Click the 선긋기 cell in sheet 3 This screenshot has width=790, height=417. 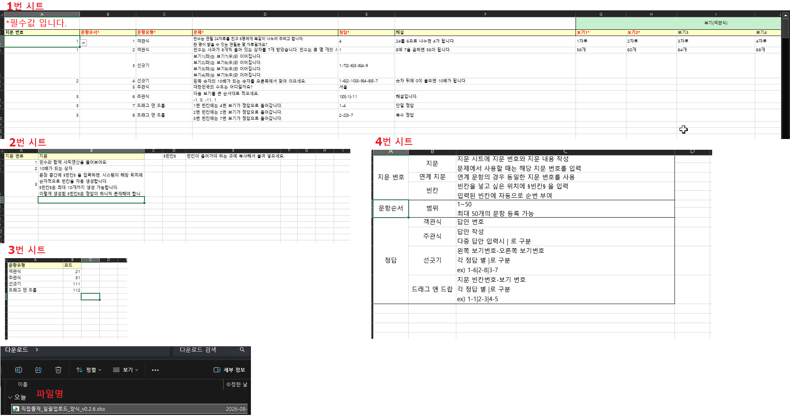[35, 284]
